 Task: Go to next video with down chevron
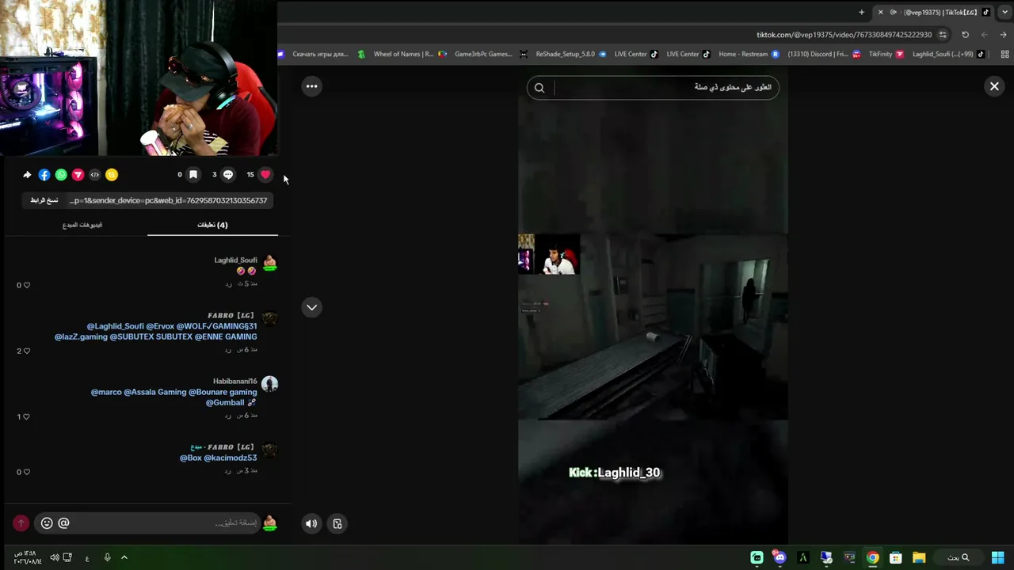point(312,307)
